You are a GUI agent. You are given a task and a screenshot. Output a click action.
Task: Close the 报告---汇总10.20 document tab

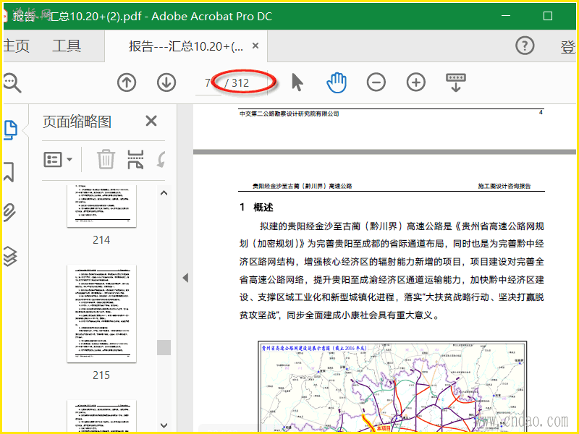pos(255,46)
